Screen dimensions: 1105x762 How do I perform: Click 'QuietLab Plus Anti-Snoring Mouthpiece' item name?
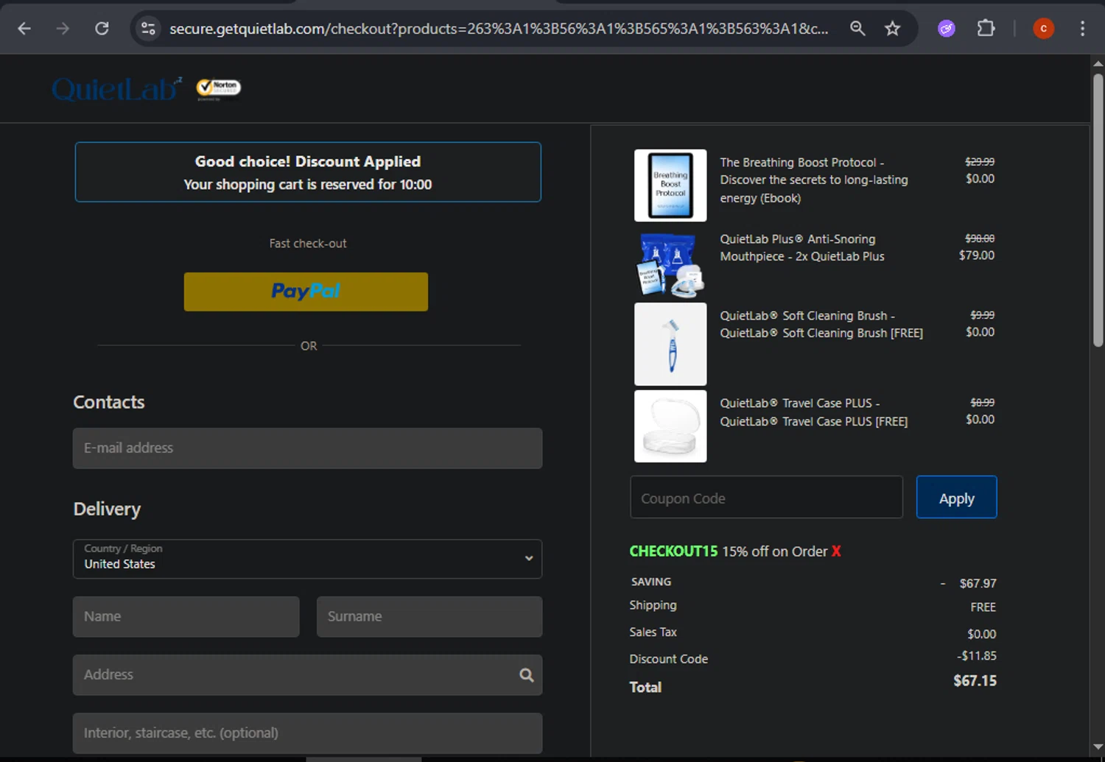coord(802,248)
